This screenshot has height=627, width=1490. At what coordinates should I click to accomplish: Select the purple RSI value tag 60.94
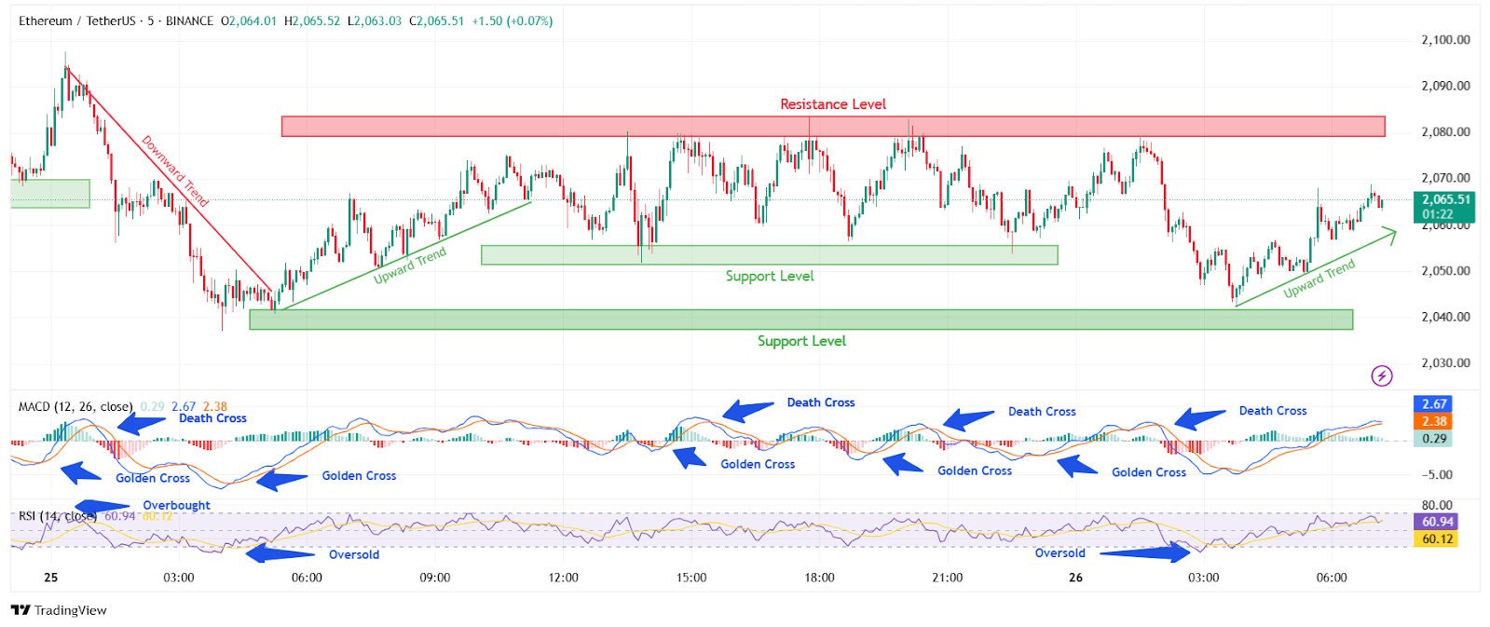click(x=1437, y=522)
